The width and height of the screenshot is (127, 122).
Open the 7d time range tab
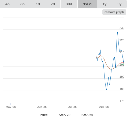pyautogui.click(x=53, y=4)
